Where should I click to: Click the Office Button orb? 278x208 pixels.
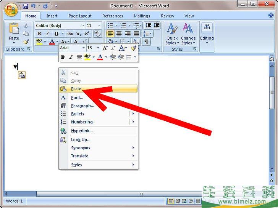click(x=11, y=10)
